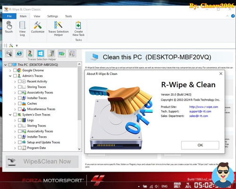Open the blue help question mark icon

tap(233, 16)
